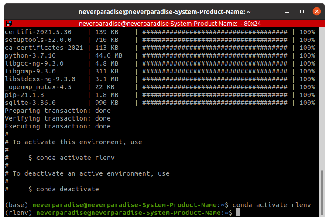Click the 100% value on the pip-21.1.3 row
This screenshot has height=221, width=329.
tap(307, 95)
